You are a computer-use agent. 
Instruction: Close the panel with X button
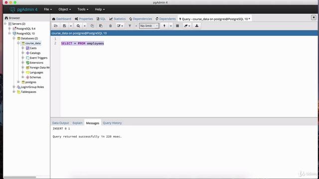[x=314, y=17]
